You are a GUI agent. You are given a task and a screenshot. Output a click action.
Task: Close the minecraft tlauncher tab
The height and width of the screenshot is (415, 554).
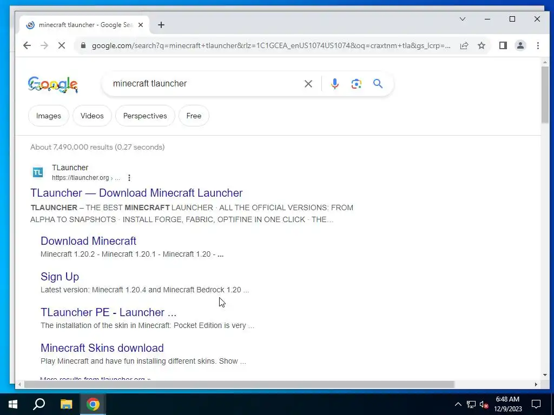(141, 25)
